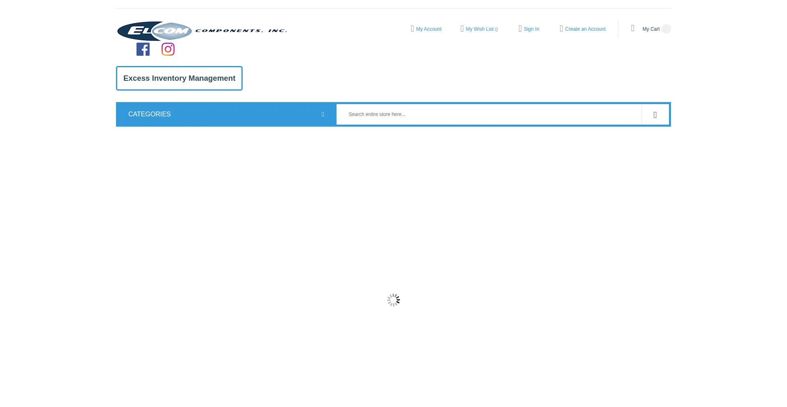Viewport: 787px width, 407px height.
Task: Select My Cart in the header
Action: click(x=651, y=29)
